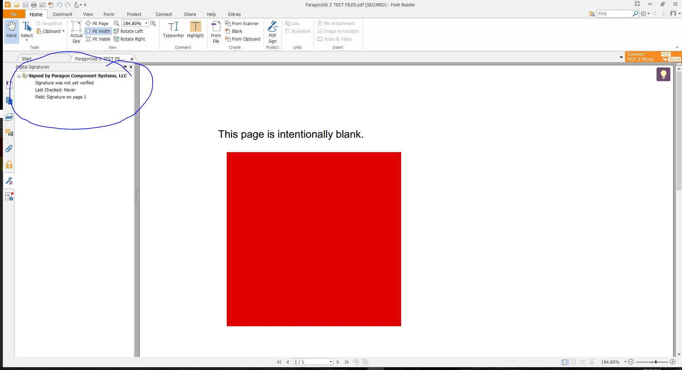The height and width of the screenshot is (370, 682).
Task: Switch to the Share ribbon tab
Action: (190, 14)
